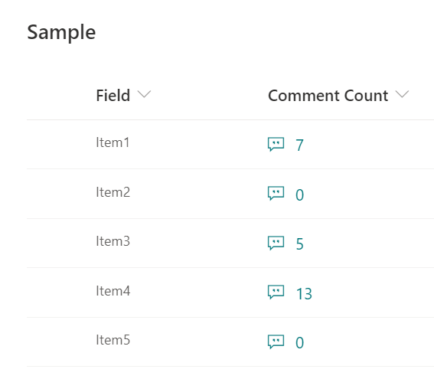Click comment count 0 for Item2
Image resolution: width=434 pixels, height=392 pixels.
click(x=299, y=194)
